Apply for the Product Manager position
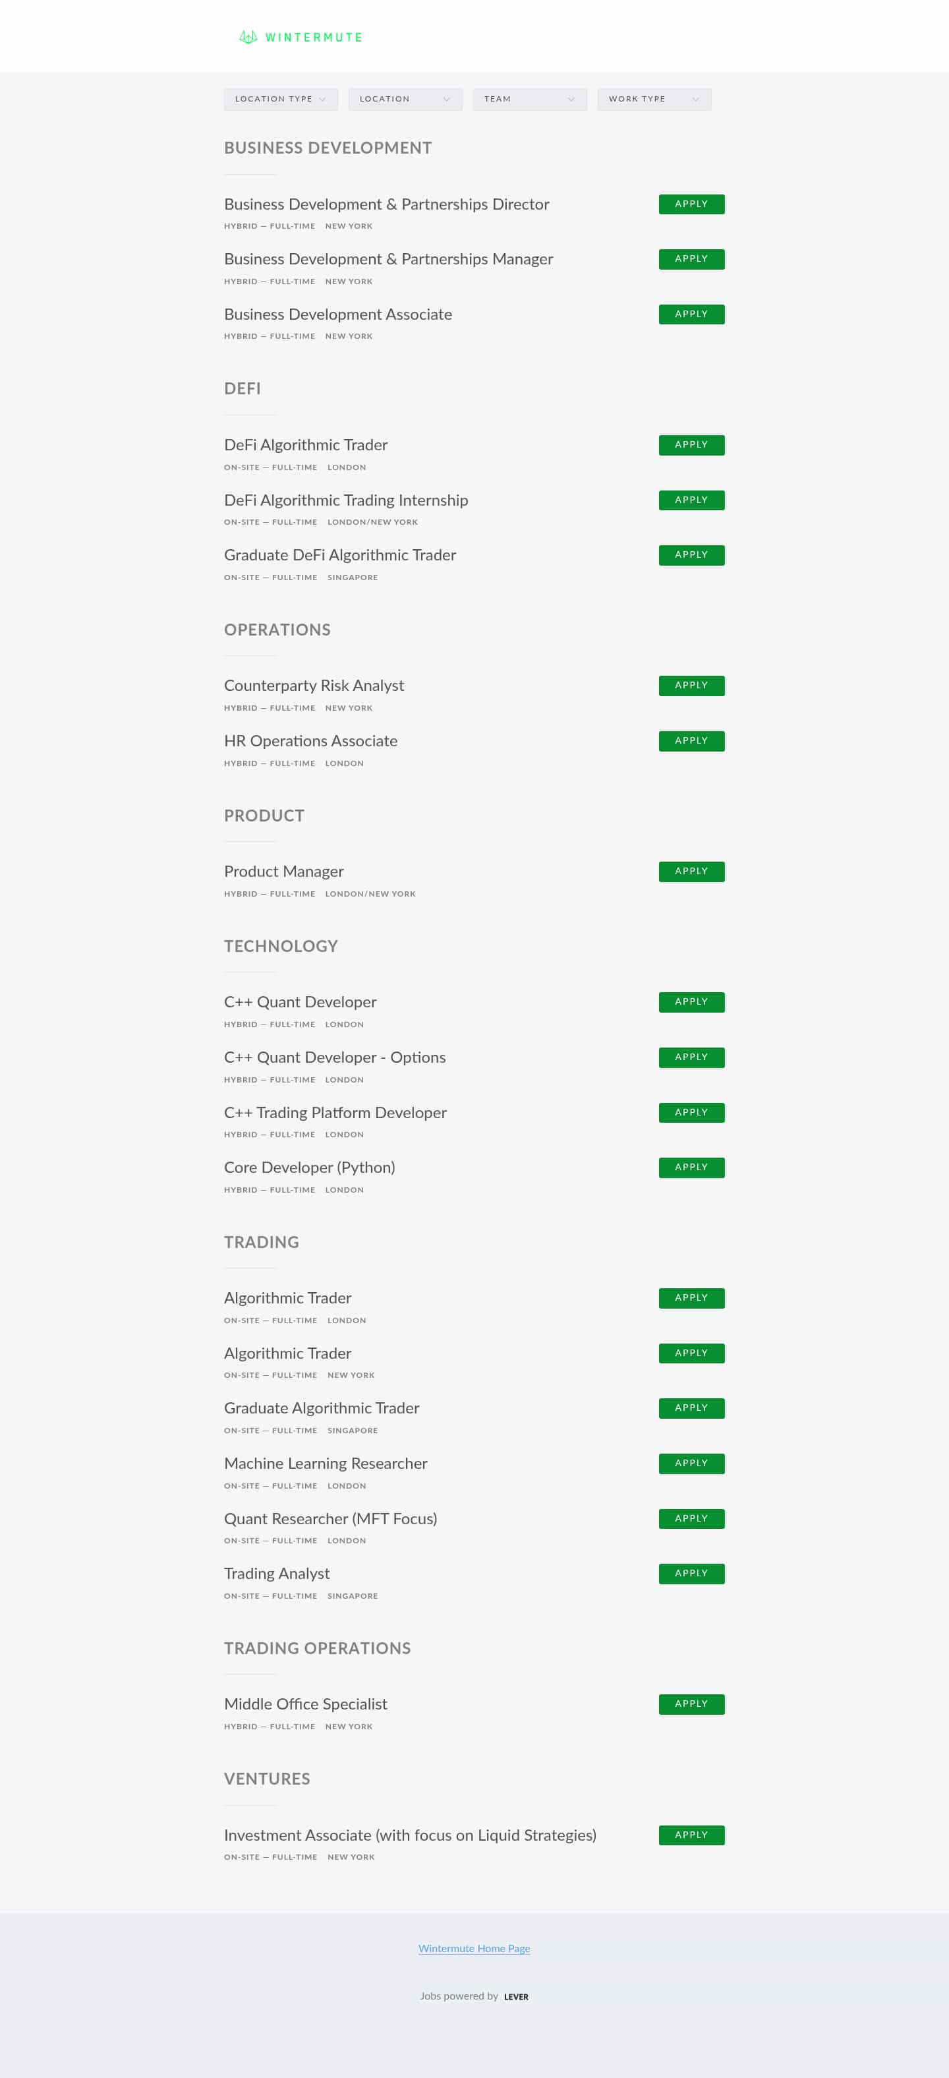Viewport: 949px width, 2078px height. point(691,871)
